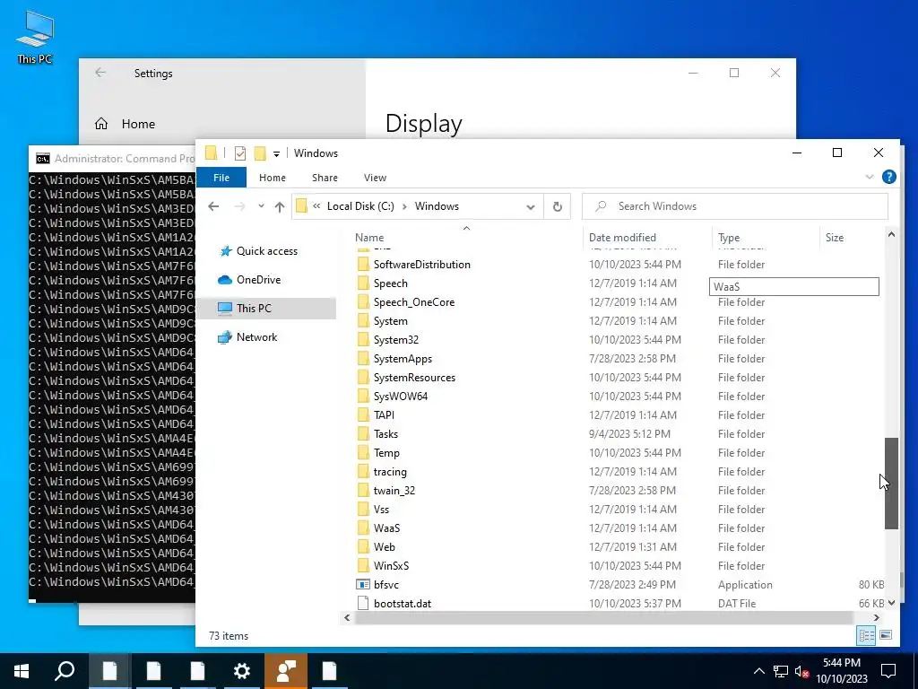Select the TAPI folder
The width and height of the screenshot is (918, 689).
pos(384,415)
